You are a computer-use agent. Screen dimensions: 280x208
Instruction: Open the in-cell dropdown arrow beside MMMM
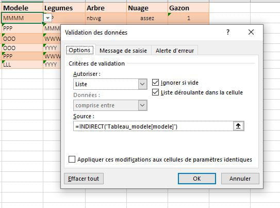point(47,18)
